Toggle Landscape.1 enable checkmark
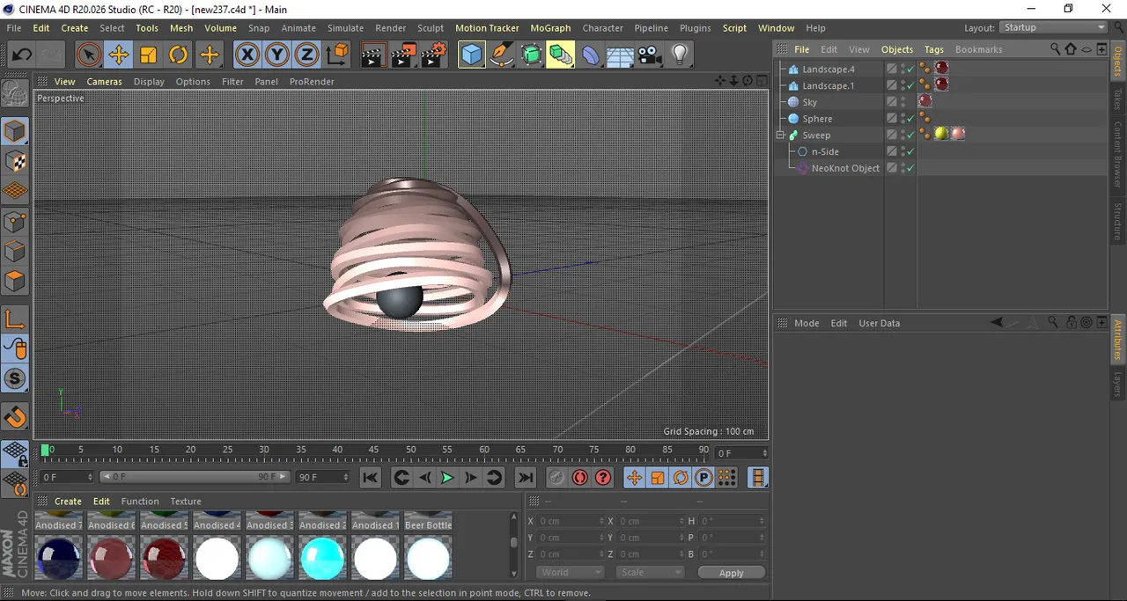 (911, 85)
